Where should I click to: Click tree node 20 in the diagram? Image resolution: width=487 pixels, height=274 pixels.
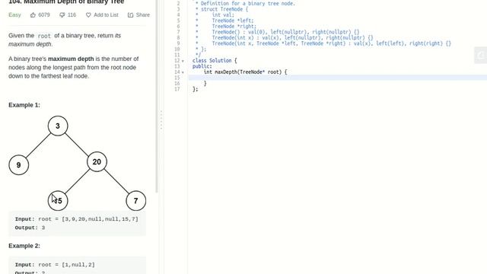point(97,162)
